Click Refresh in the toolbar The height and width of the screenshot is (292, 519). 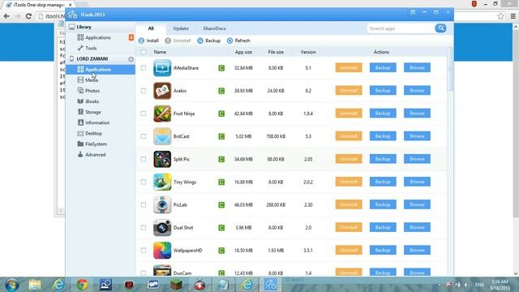[x=238, y=41]
